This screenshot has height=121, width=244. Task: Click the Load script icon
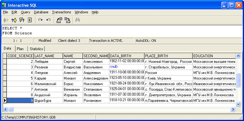(x=59, y=20)
